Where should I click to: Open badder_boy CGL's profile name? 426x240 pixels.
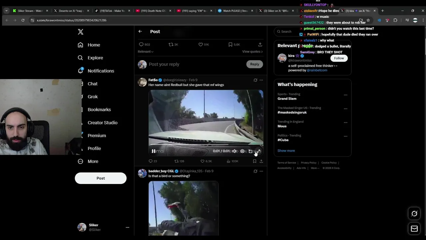pyautogui.click(x=161, y=171)
